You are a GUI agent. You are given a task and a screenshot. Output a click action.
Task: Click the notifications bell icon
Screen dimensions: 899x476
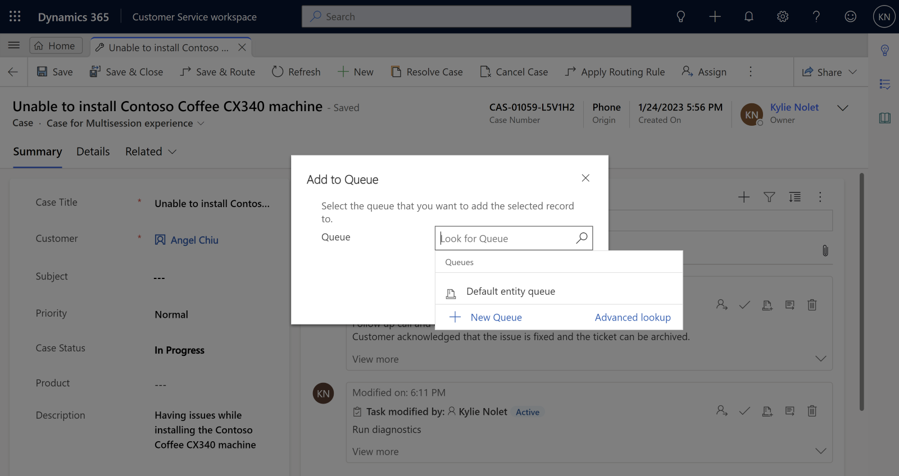coord(748,17)
